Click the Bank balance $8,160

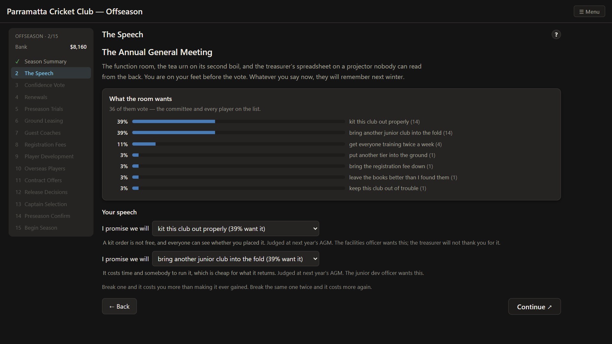point(78,47)
